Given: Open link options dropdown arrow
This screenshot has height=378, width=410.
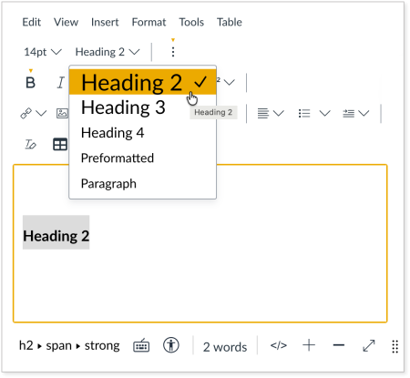Looking at the screenshot, I should tap(41, 113).
